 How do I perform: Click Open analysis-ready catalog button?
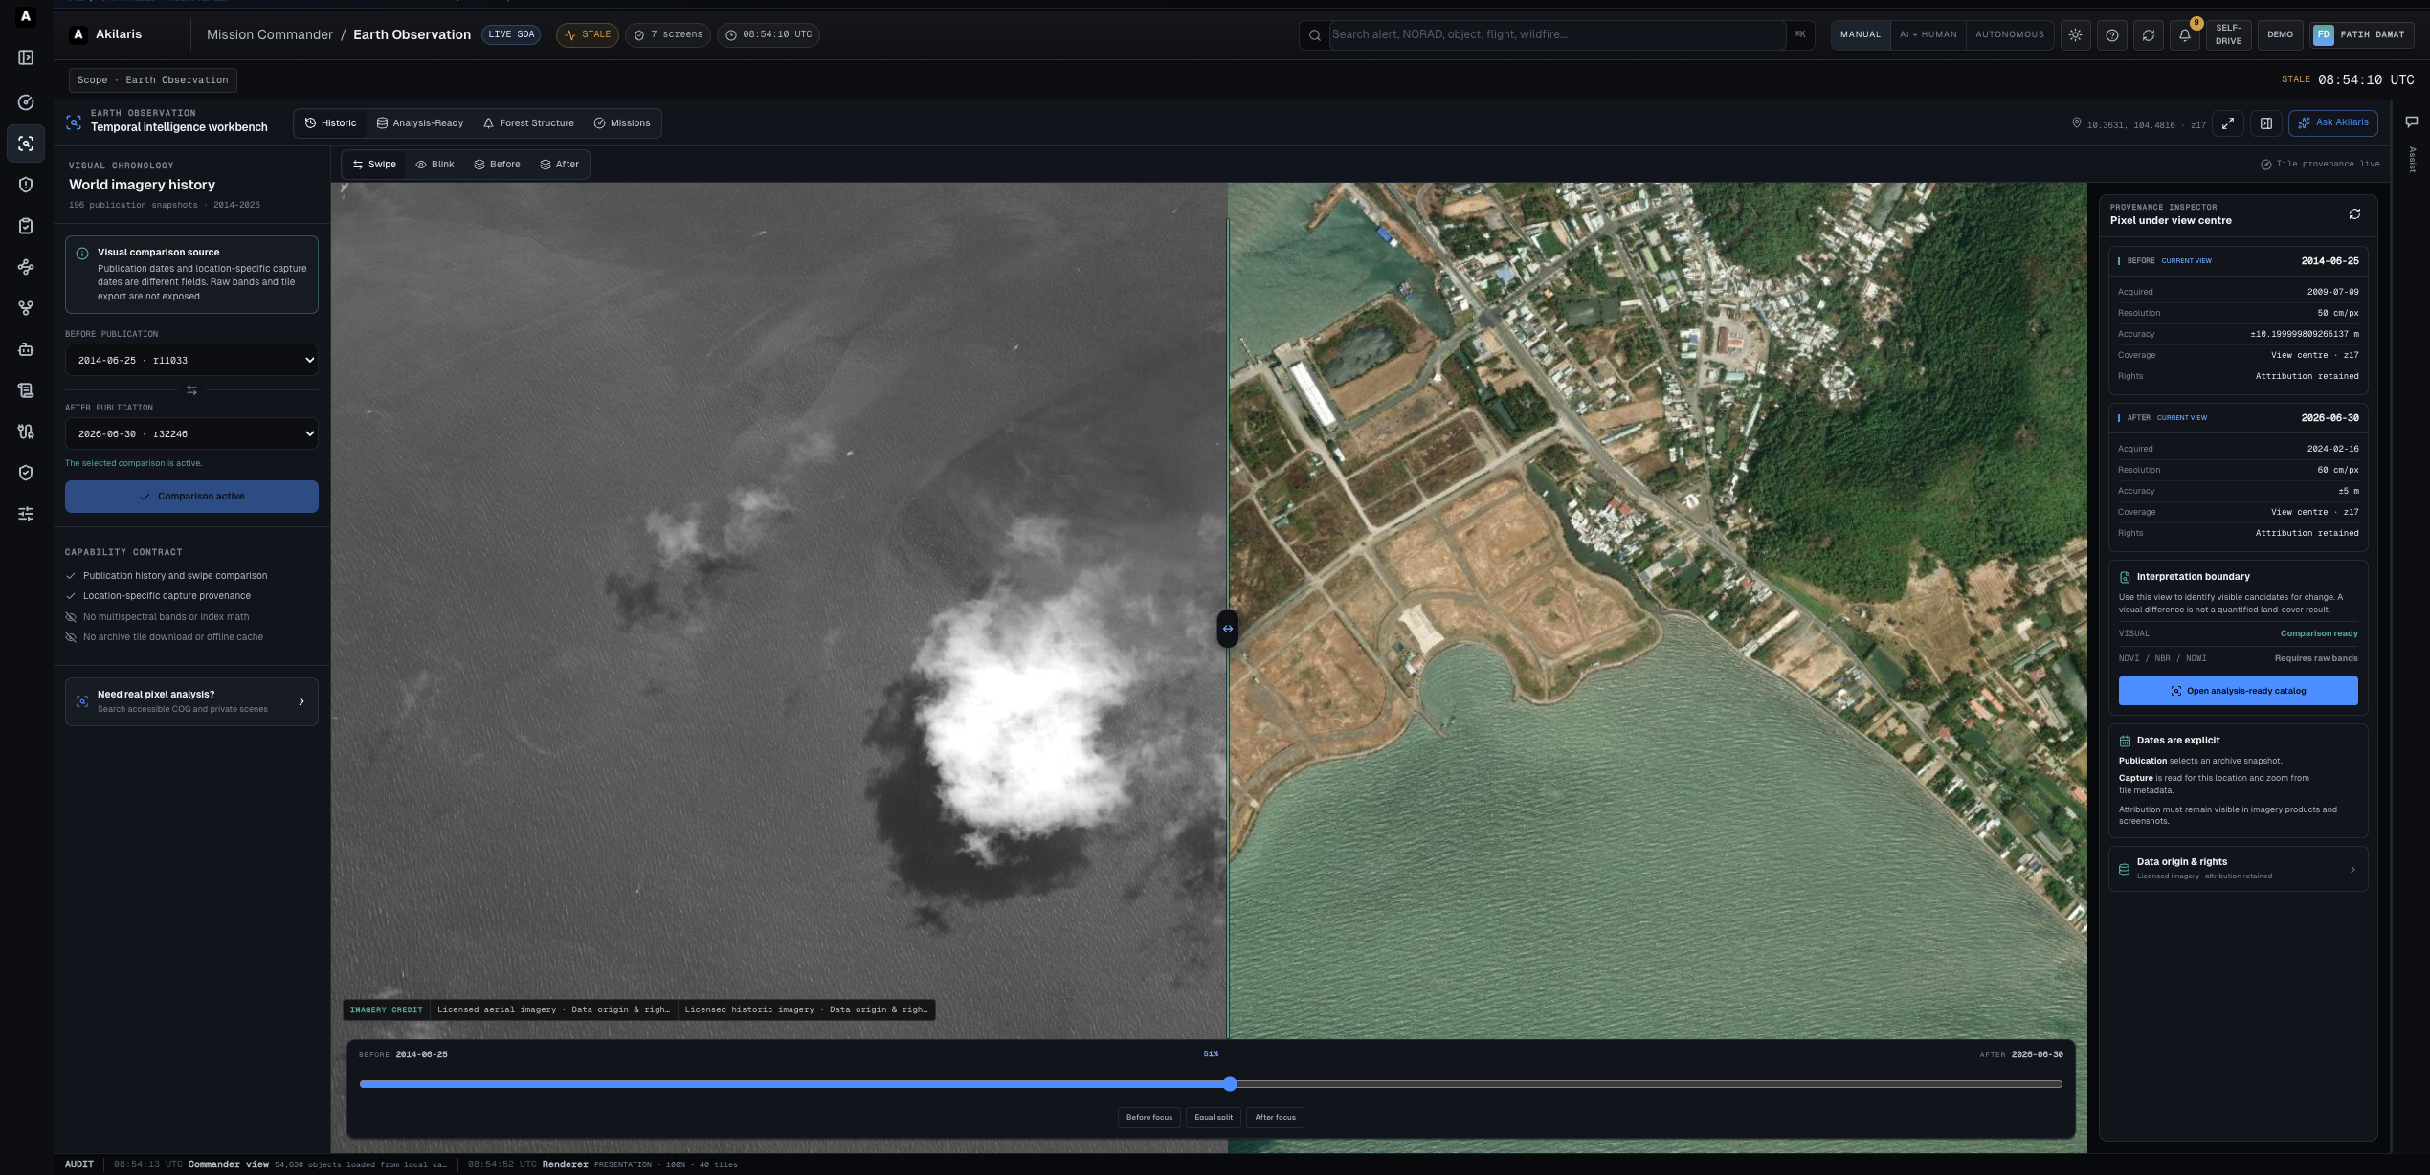2238,691
